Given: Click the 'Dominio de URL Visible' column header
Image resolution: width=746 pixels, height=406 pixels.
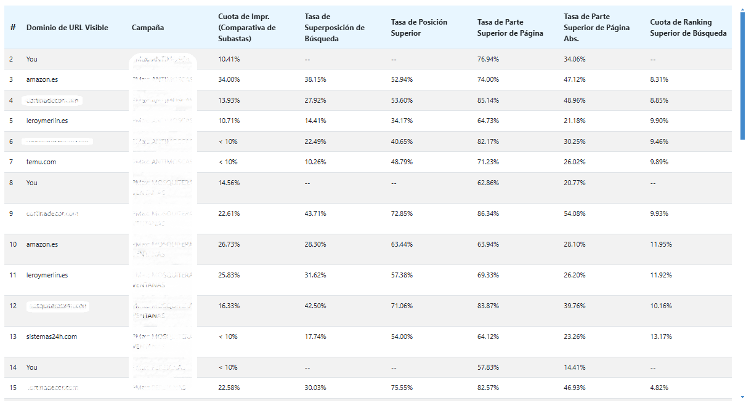Looking at the screenshot, I should point(67,28).
